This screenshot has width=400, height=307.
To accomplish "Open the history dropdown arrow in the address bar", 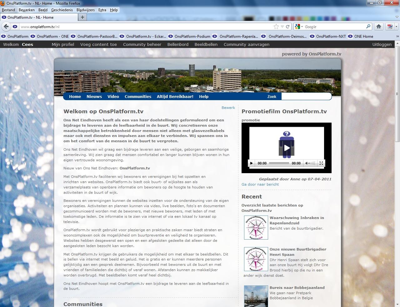I will (x=282, y=27).
